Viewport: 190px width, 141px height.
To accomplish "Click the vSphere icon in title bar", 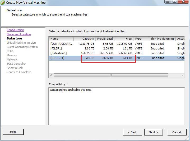I will (x=3, y=3).
